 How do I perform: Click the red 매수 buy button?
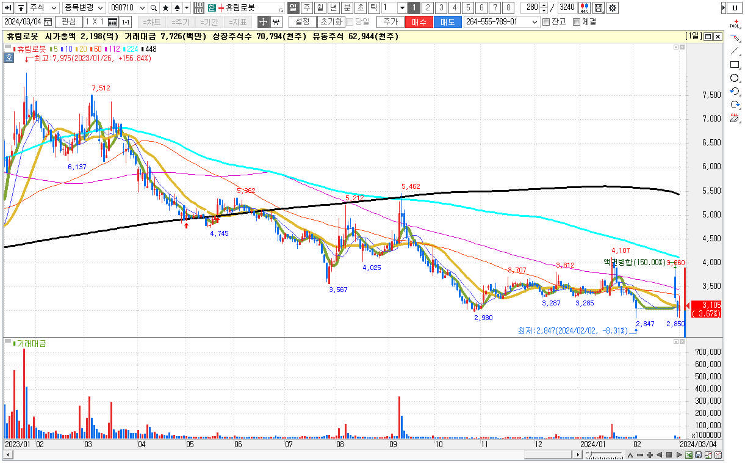click(419, 22)
